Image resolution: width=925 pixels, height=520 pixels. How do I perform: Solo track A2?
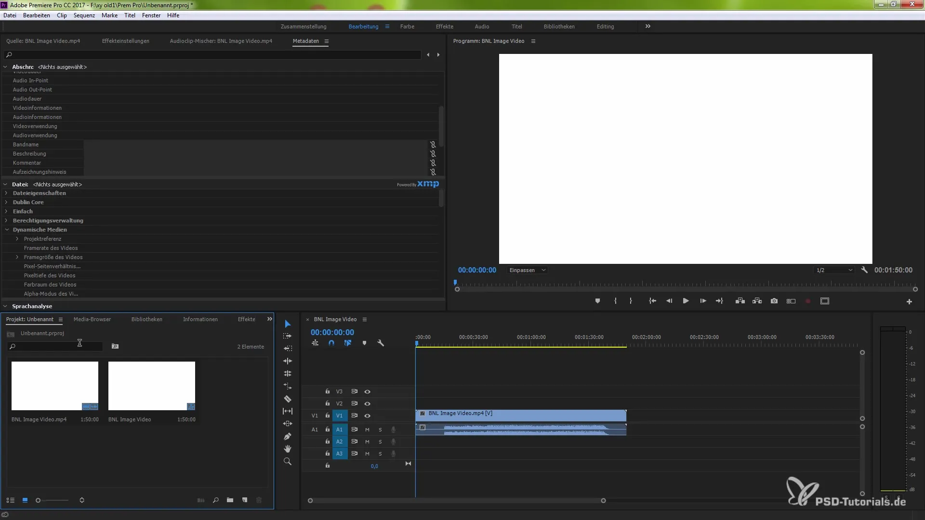380,442
